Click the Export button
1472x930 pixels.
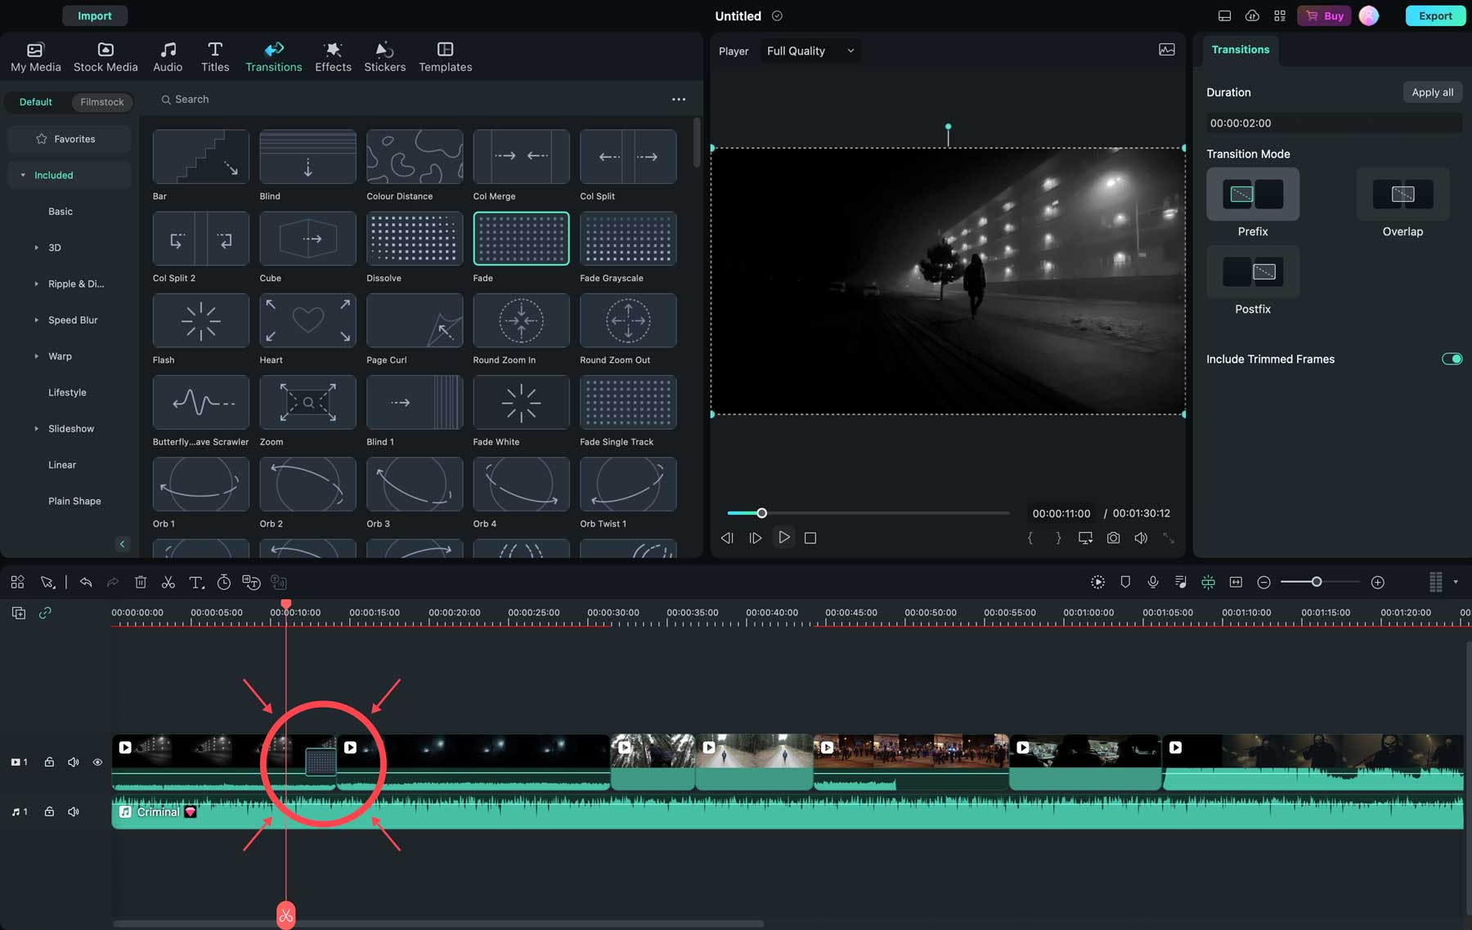(x=1435, y=16)
